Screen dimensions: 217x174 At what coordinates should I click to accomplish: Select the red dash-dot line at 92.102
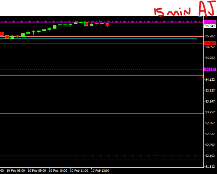click(102, 156)
